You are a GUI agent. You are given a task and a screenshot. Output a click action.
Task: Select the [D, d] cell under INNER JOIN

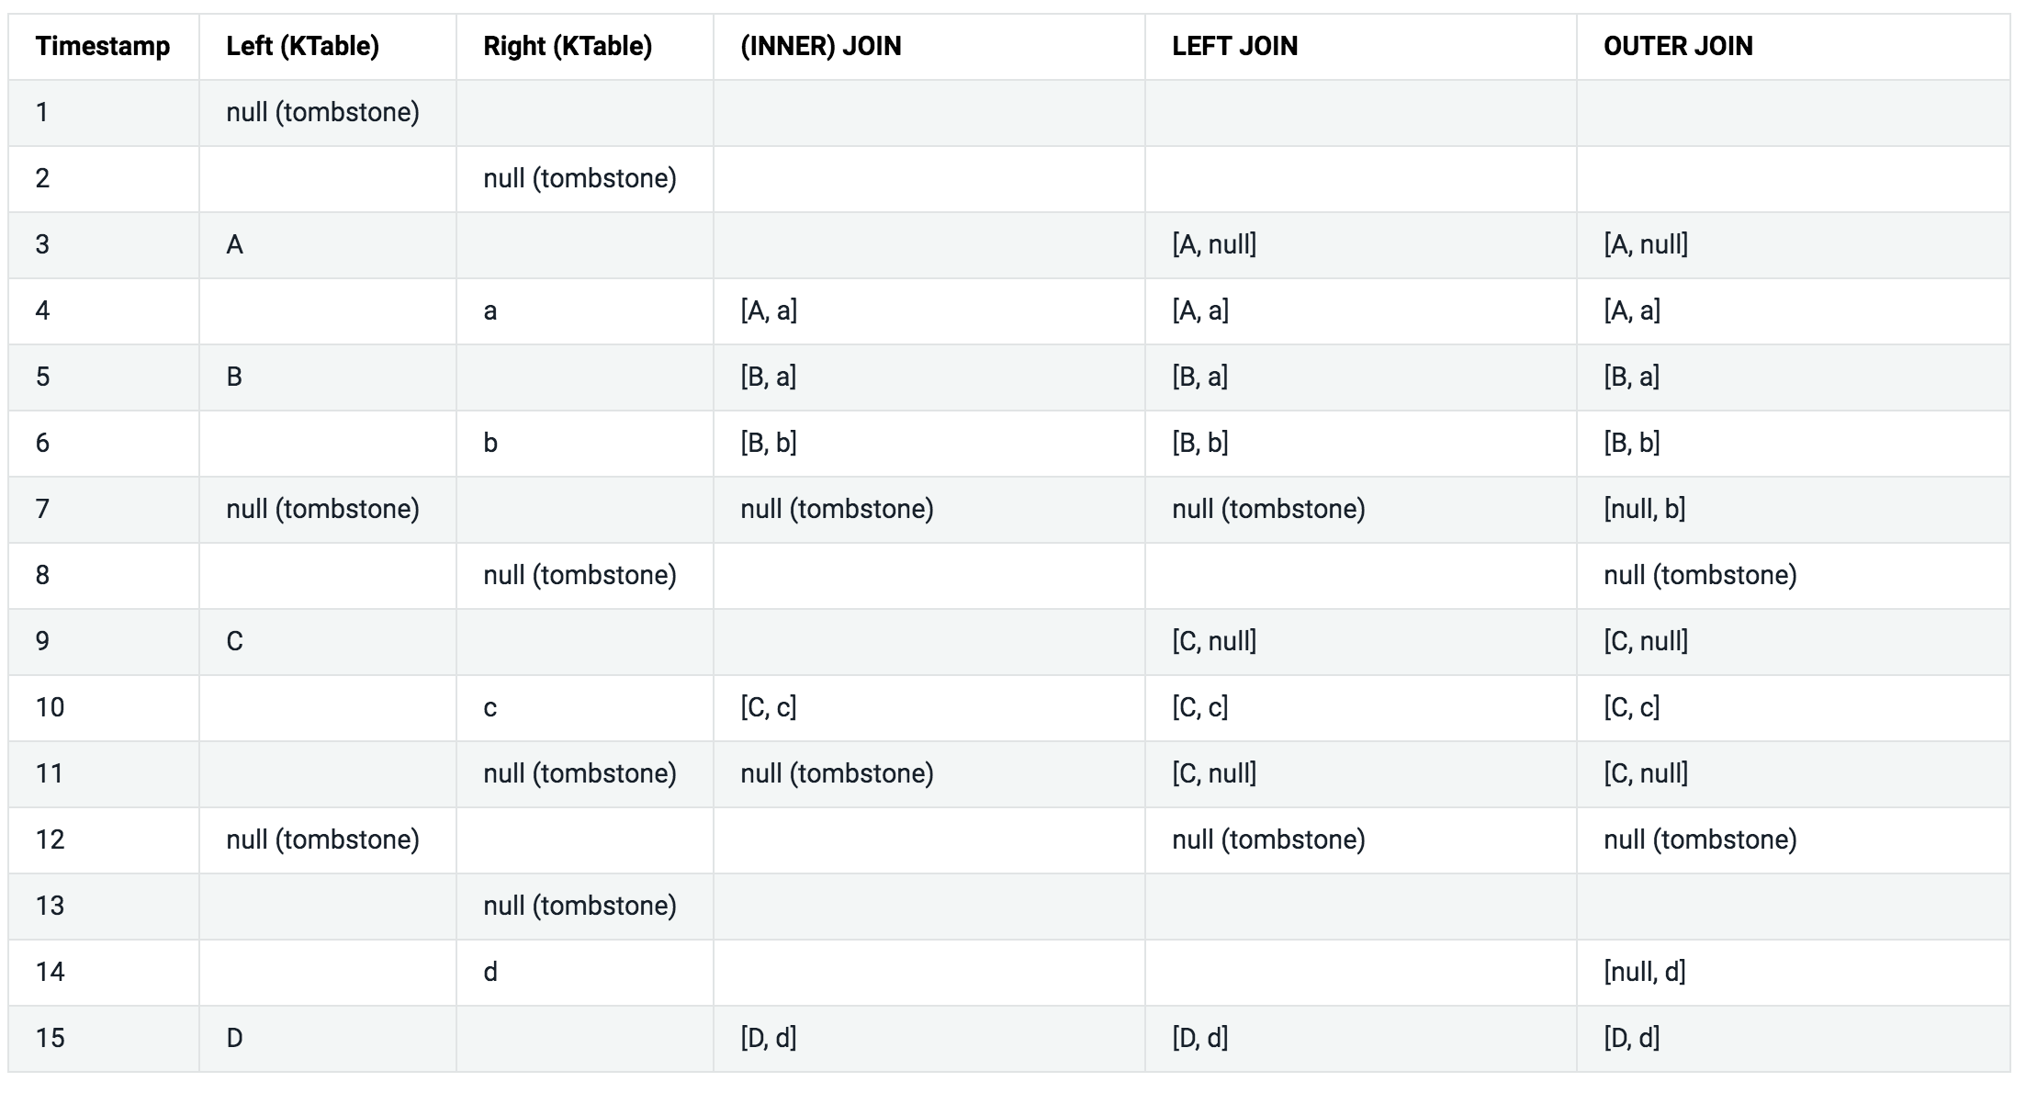click(769, 1038)
